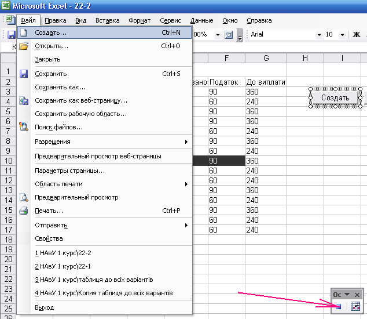Open the floating toolbar options arrow
This screenshot has width=367, height=319.
[x=347, y=295]
